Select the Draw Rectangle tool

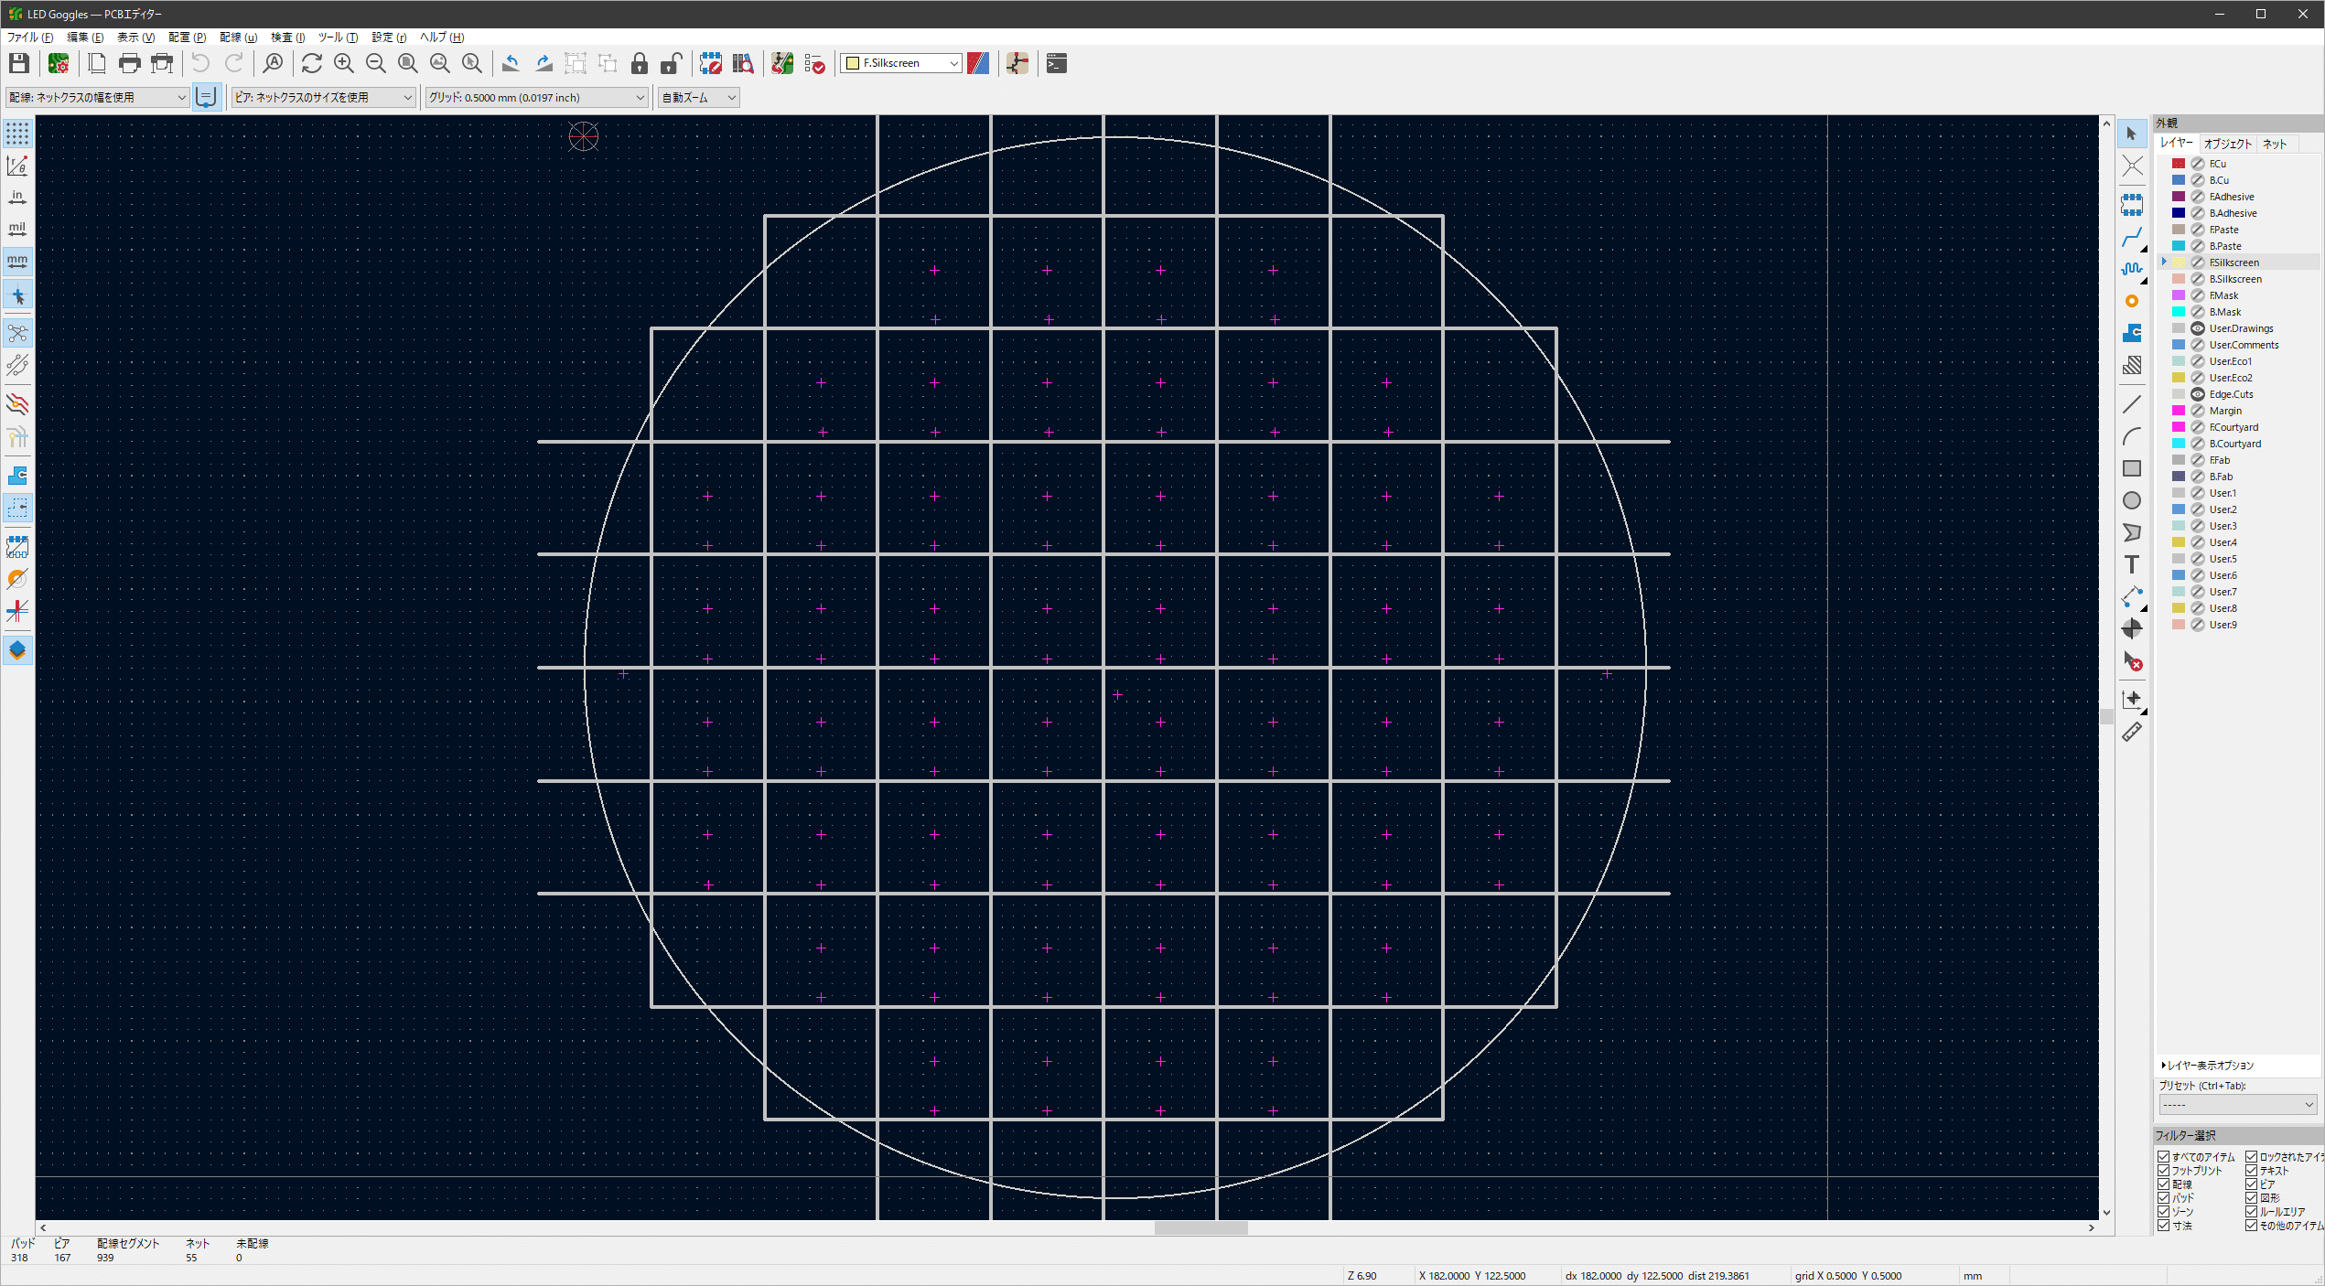[2132, 468]
